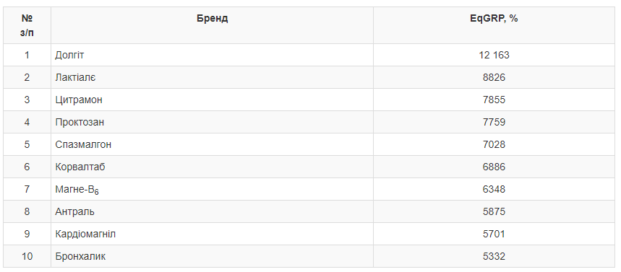Click the value 7855

(494, 100)
